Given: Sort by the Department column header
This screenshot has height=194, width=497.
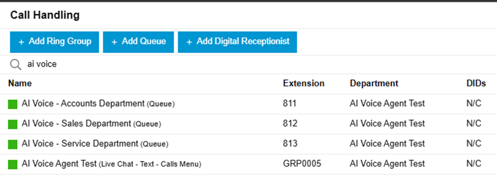Looking at the screenshot, I should [374, 84].
